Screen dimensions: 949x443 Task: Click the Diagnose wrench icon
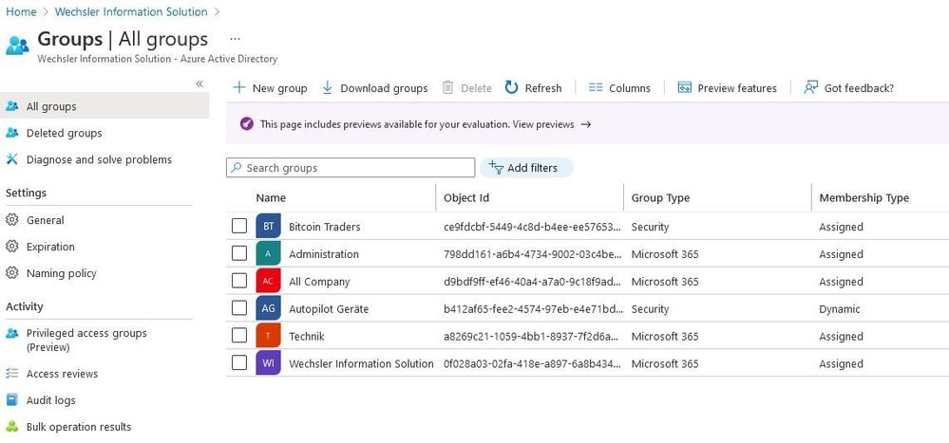(12, 159)
